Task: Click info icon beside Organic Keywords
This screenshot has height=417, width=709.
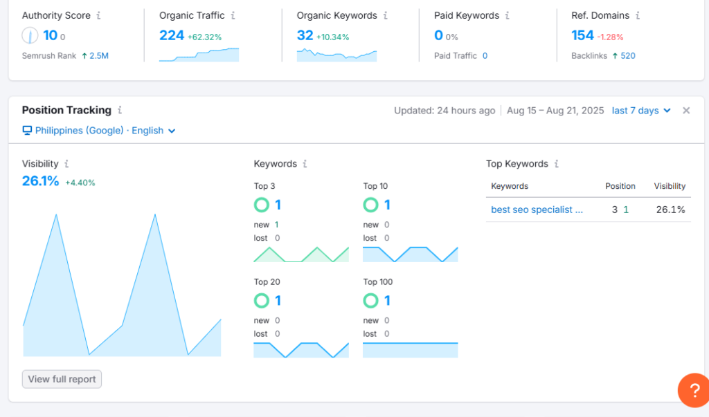Action: [x=385, y=15]
